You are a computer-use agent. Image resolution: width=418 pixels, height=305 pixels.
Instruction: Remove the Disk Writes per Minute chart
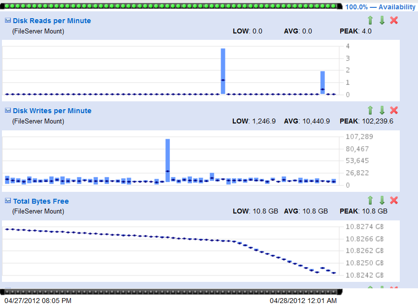click(394, 110)
